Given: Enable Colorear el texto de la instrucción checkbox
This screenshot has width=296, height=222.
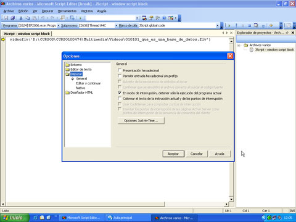Looking at the screenshot, I should coord(120,99).
